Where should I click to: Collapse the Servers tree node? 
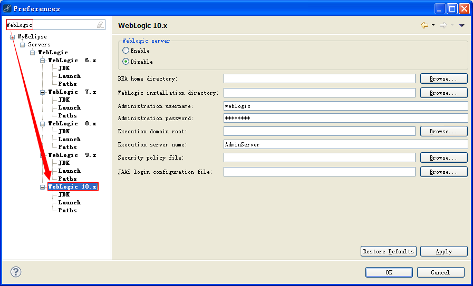(22, 45)
